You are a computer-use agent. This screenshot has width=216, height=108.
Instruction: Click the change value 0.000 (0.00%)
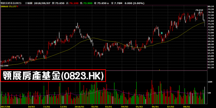134,3
